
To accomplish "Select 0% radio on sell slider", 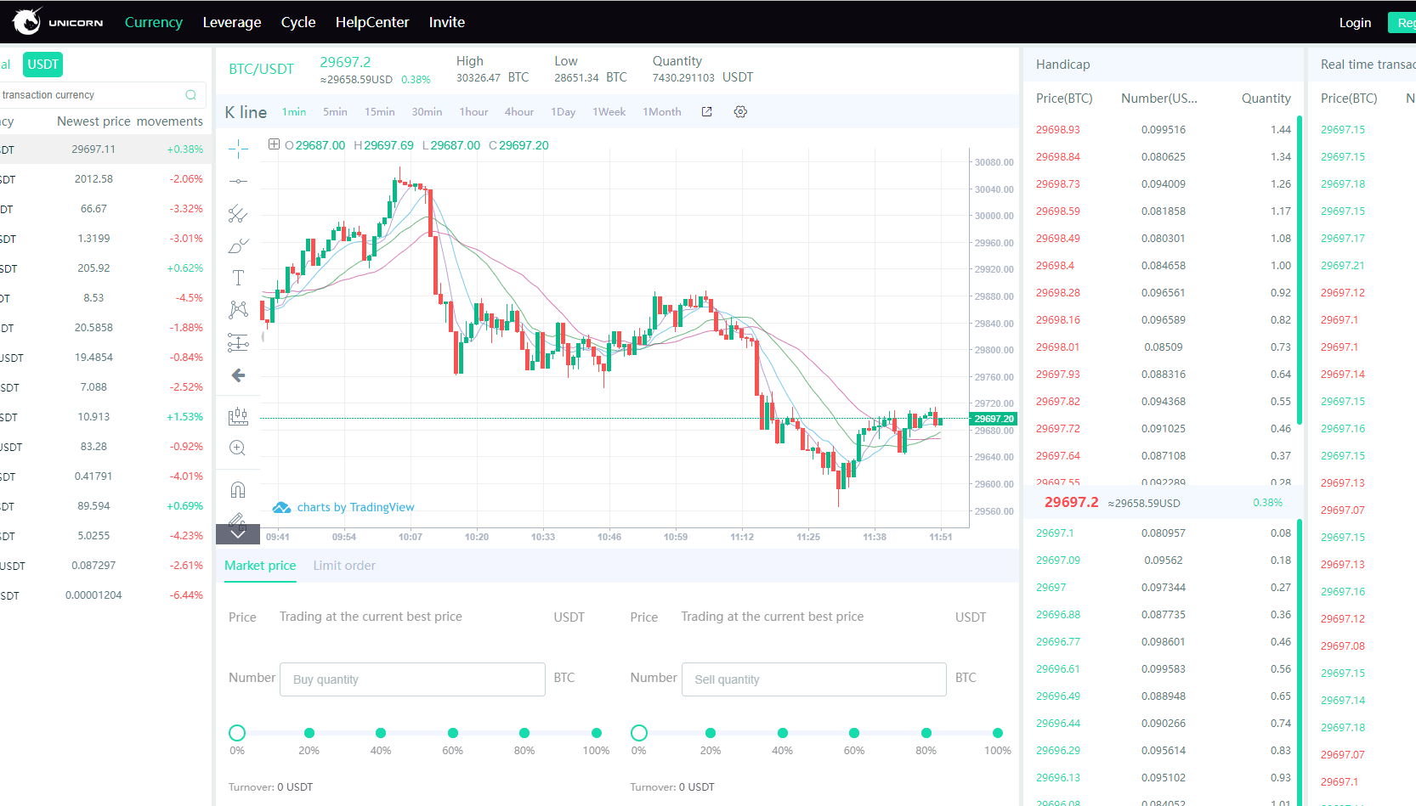I will 639,733.
